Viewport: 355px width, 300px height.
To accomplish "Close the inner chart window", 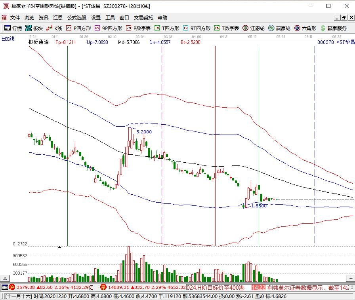I will (x=351, y=18).
